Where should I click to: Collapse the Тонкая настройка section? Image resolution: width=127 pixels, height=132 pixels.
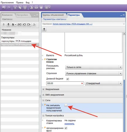tap(43, 116)
